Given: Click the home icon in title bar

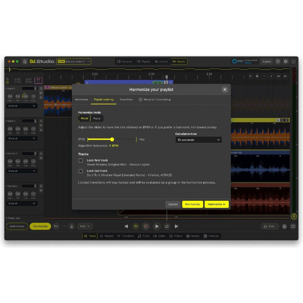Looking at the screenshot, I should [25, 62].
